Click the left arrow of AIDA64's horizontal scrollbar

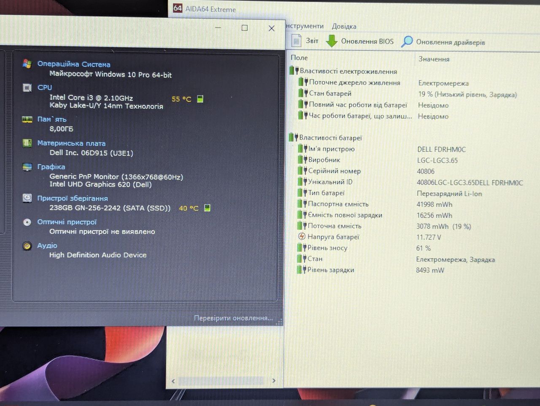173,381
